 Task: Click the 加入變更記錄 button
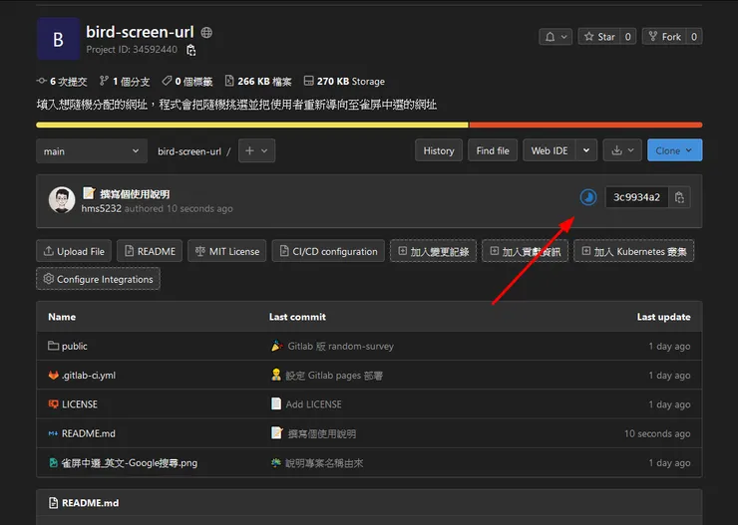click(x=433, y=251)
